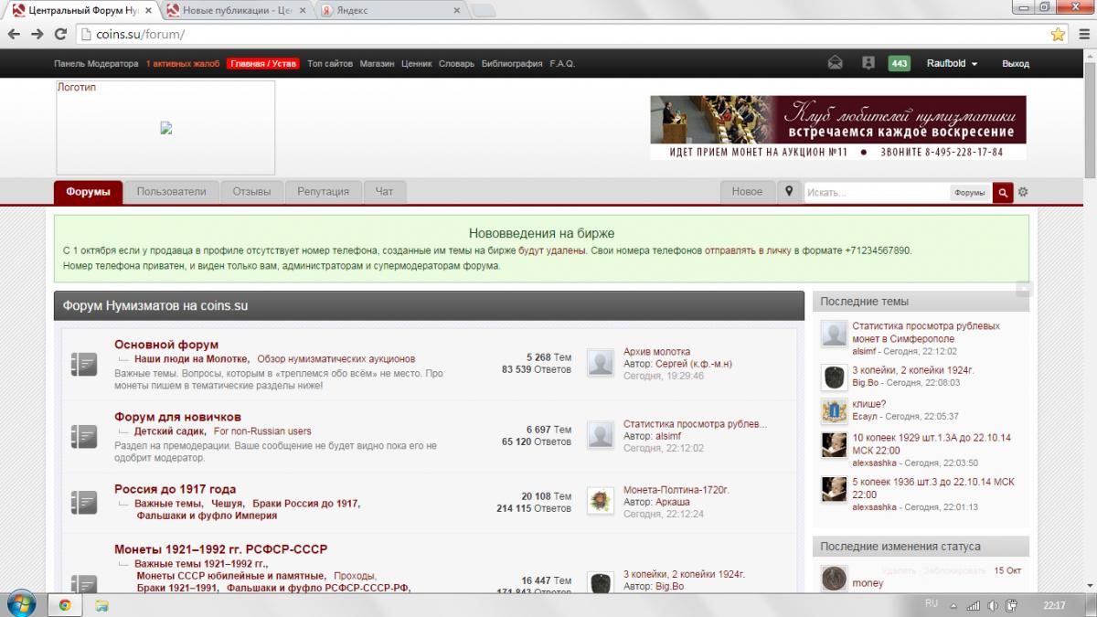Viewport: 1097px width, 617px height.
Task: Click the forum icon beside Основной форум
Action: point(83,364)
